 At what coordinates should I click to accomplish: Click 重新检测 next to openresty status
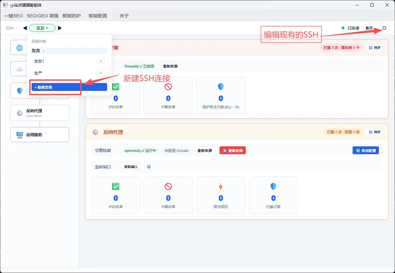[205, 151]
